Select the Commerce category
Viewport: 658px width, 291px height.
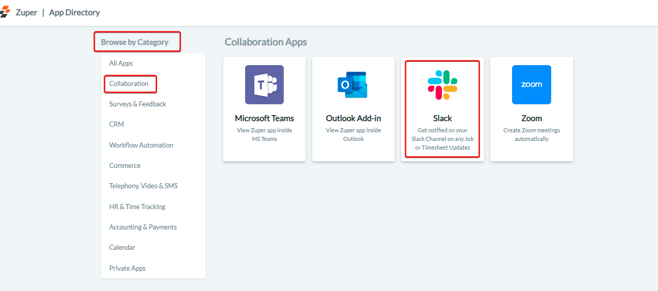tap(125, 165)
